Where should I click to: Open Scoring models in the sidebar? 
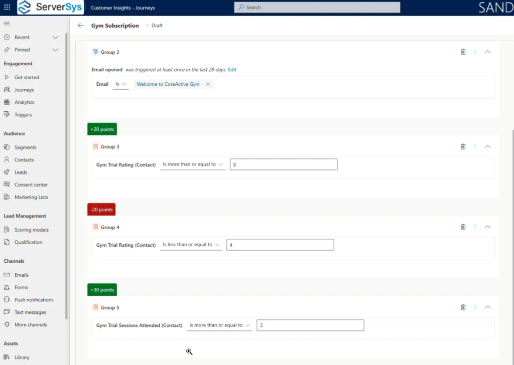(30, 229)
